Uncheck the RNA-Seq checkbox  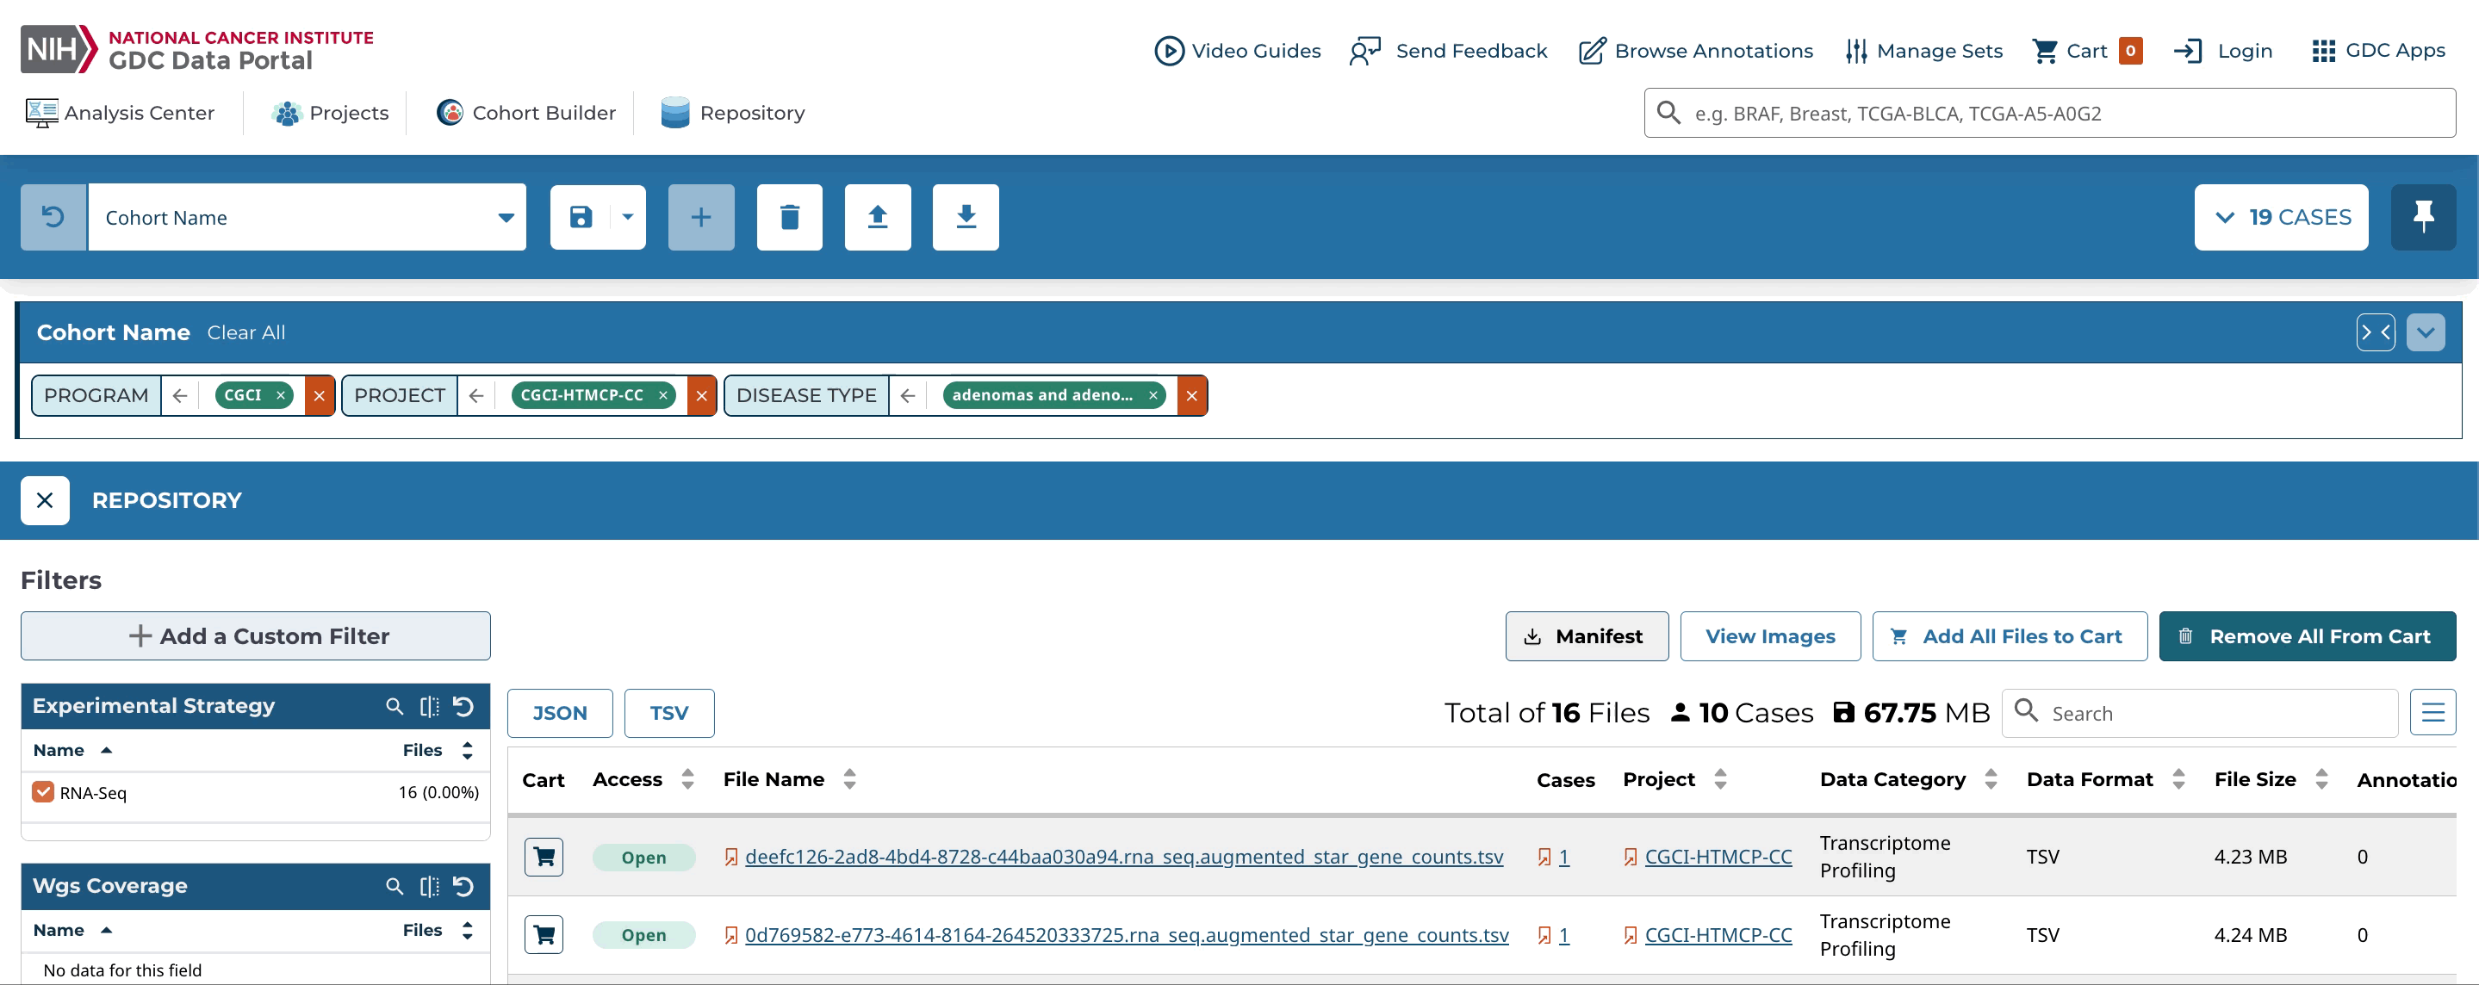pos(42,791)
